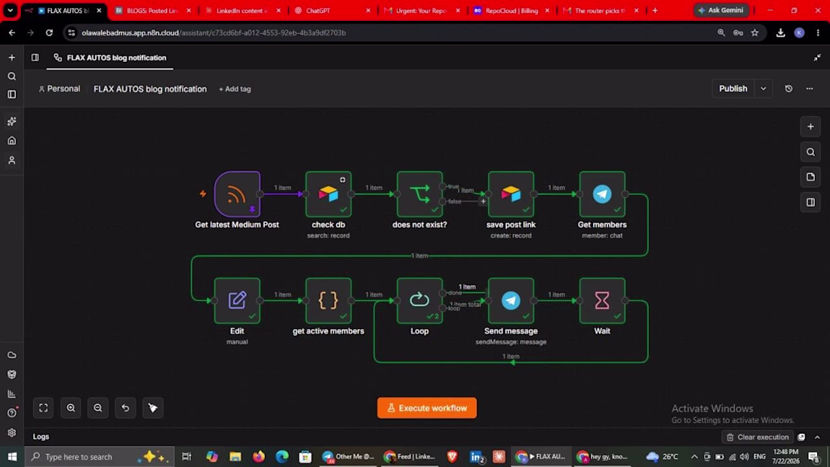
Task: Click the tidy up workflow icon
Action: pyautogui.click(x=153, y=407)
